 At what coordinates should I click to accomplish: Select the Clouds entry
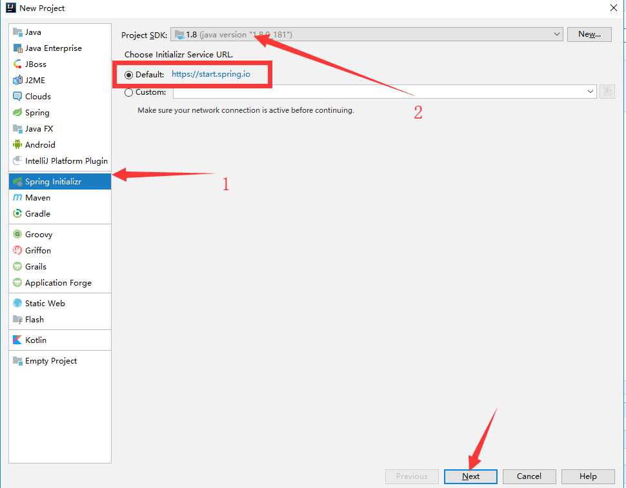click(60, 97)
